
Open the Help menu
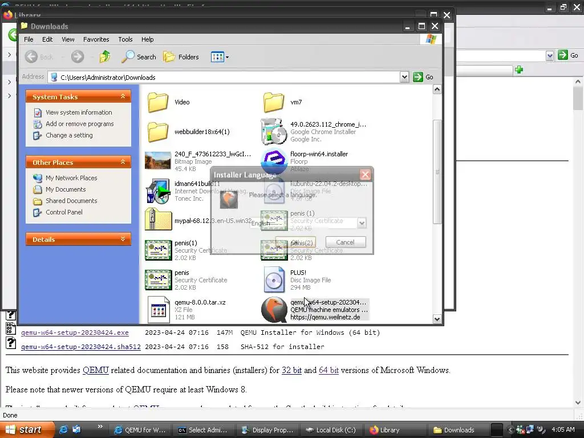tap(148, 39)
